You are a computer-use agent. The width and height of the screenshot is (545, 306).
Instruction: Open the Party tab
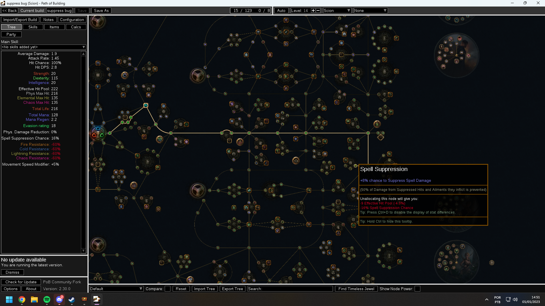click(x=11, y=34)
